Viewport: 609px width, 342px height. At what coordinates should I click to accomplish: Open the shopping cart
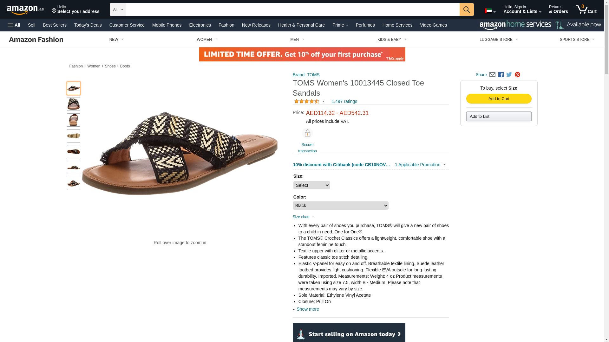(586, 9)
